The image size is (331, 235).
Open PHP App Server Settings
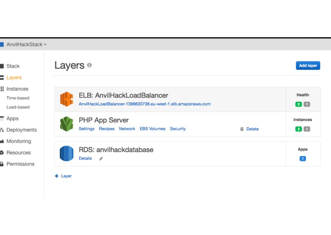[x=87, y=129]
